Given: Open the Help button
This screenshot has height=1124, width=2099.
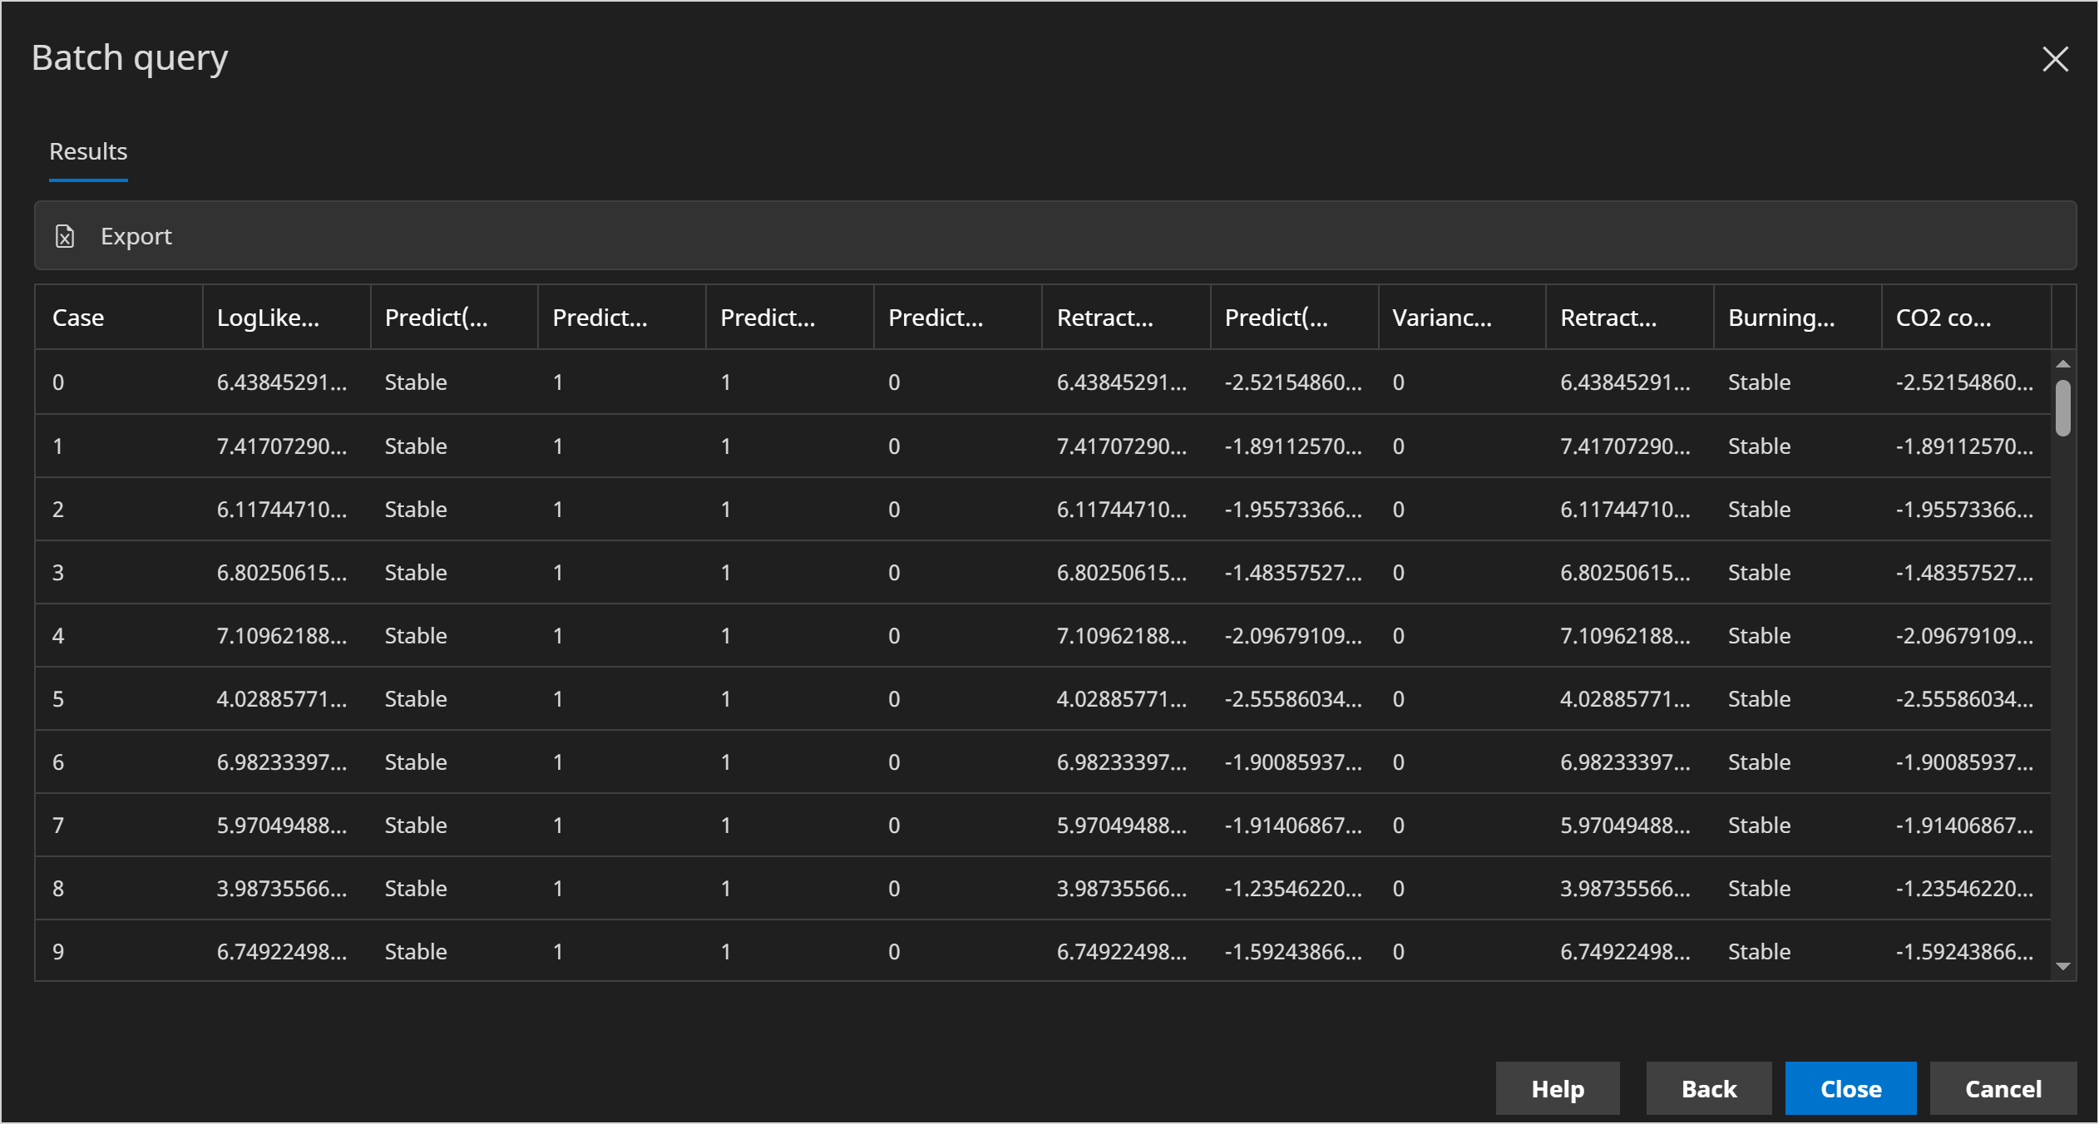Looking at the screenshot, I should pos(1557,1088).
